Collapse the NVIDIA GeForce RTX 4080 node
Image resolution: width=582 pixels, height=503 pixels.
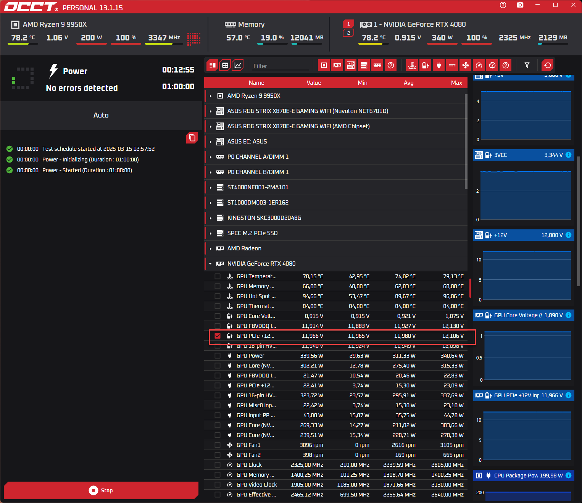click(x=210, y=264)
